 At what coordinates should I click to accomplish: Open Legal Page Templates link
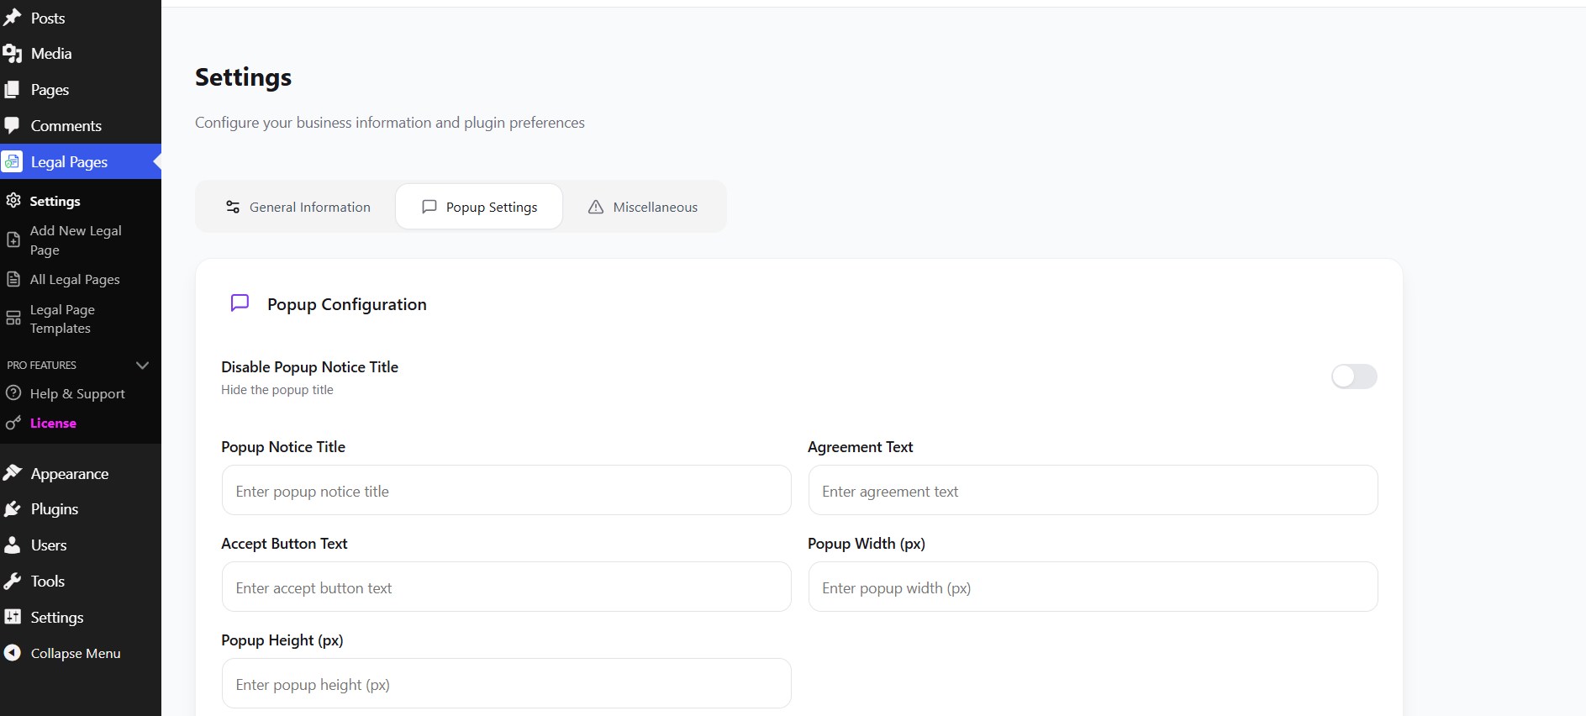[x=62, y=319]
